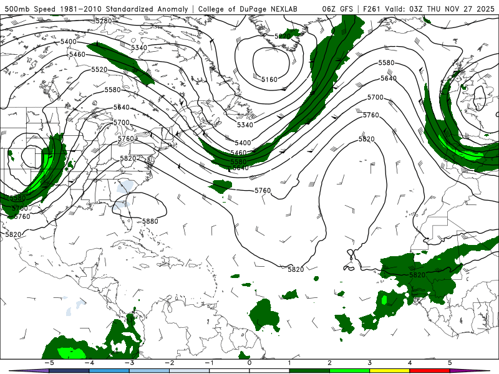The width and height of the screenshot is (499, 374).
Task: Click the '06Z GFS' model run label
Action: [x=337, y=9]
